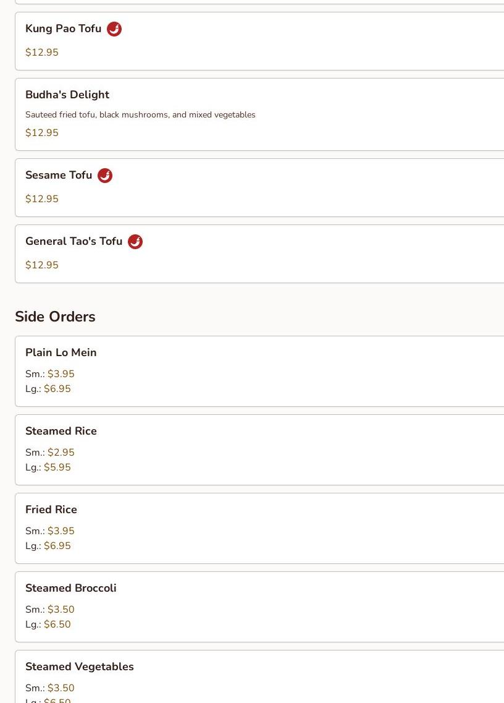Pick large Steamed Rice at $5.95

[x=57, y=467]
